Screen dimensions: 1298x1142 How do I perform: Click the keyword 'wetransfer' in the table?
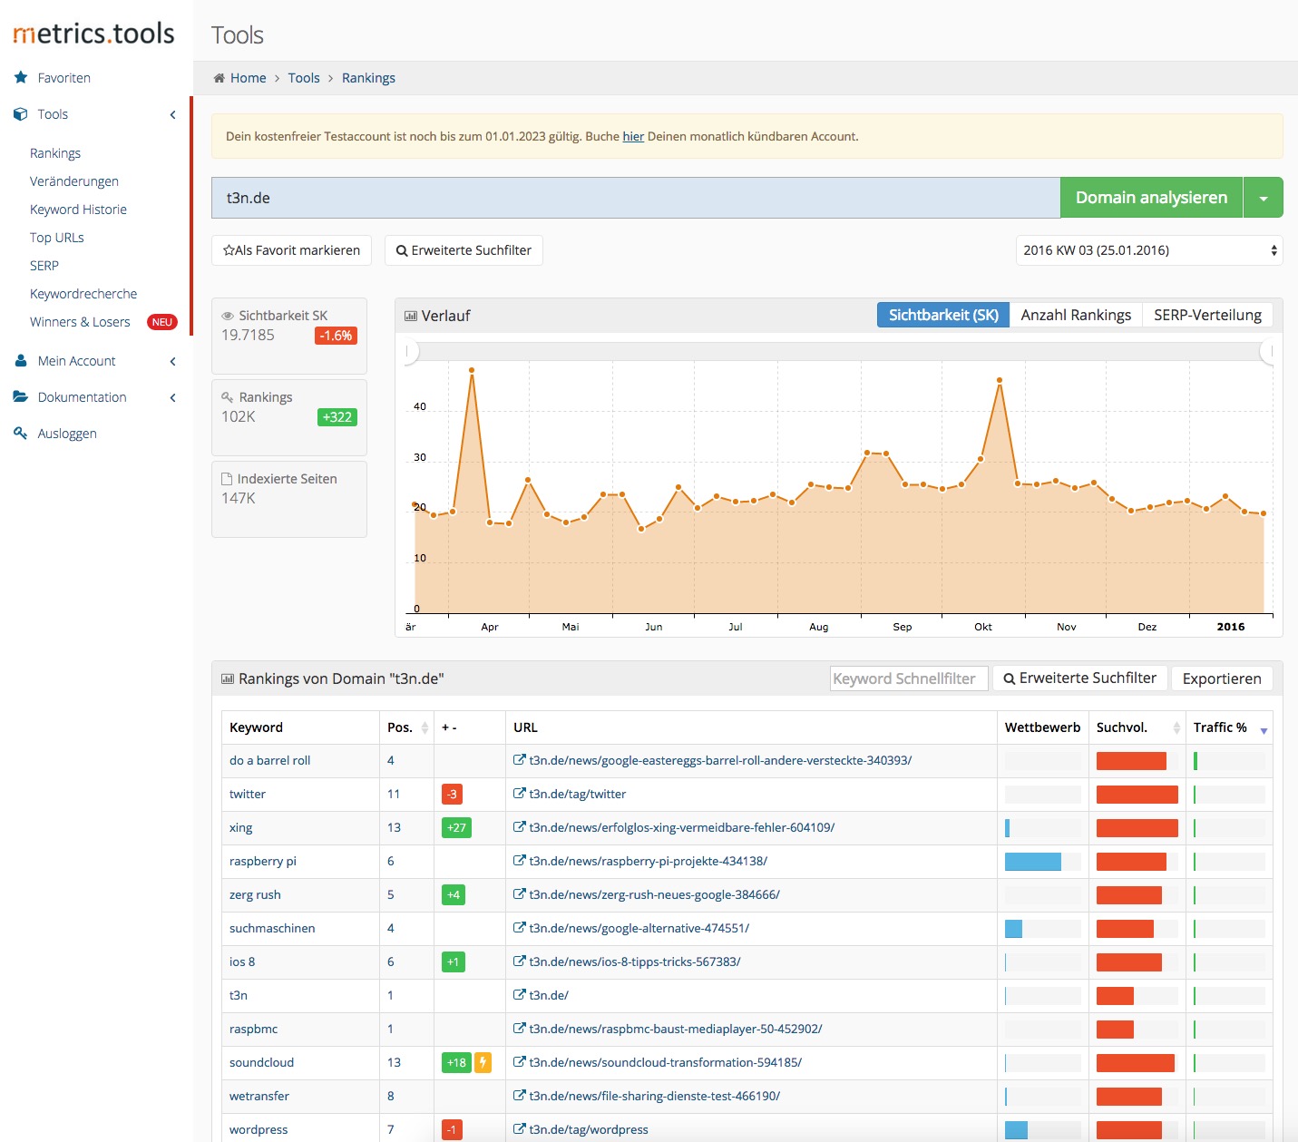point(259,1096)
